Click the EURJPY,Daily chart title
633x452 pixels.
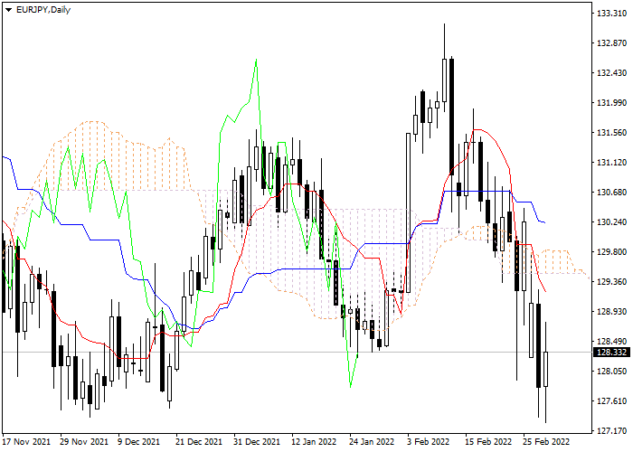click(x=43, y=10)
